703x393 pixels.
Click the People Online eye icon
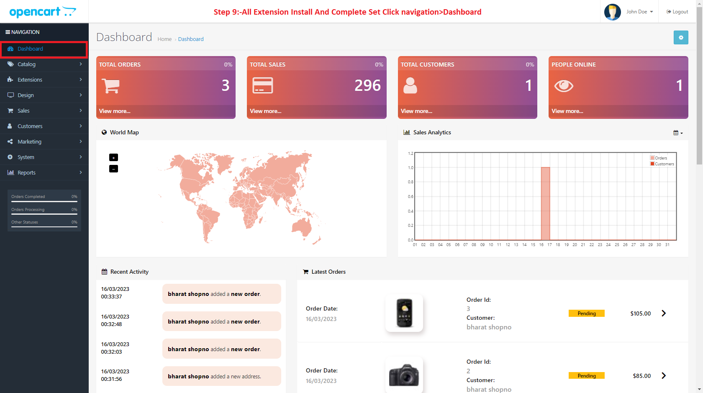(x=563, y=86)
